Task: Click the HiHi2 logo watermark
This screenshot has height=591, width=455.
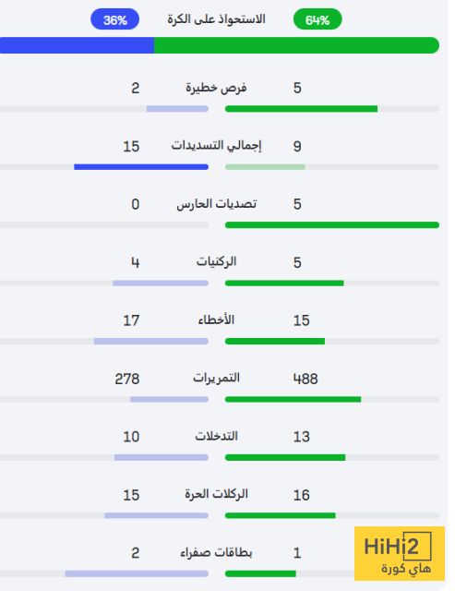Action: coord(400,553)
